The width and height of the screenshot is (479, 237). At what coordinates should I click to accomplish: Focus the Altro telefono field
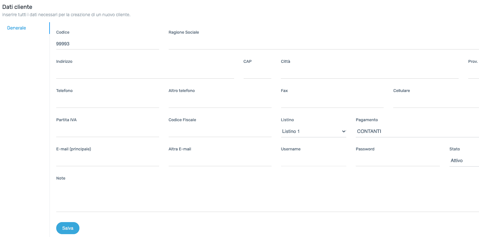[x=220, y=102]
